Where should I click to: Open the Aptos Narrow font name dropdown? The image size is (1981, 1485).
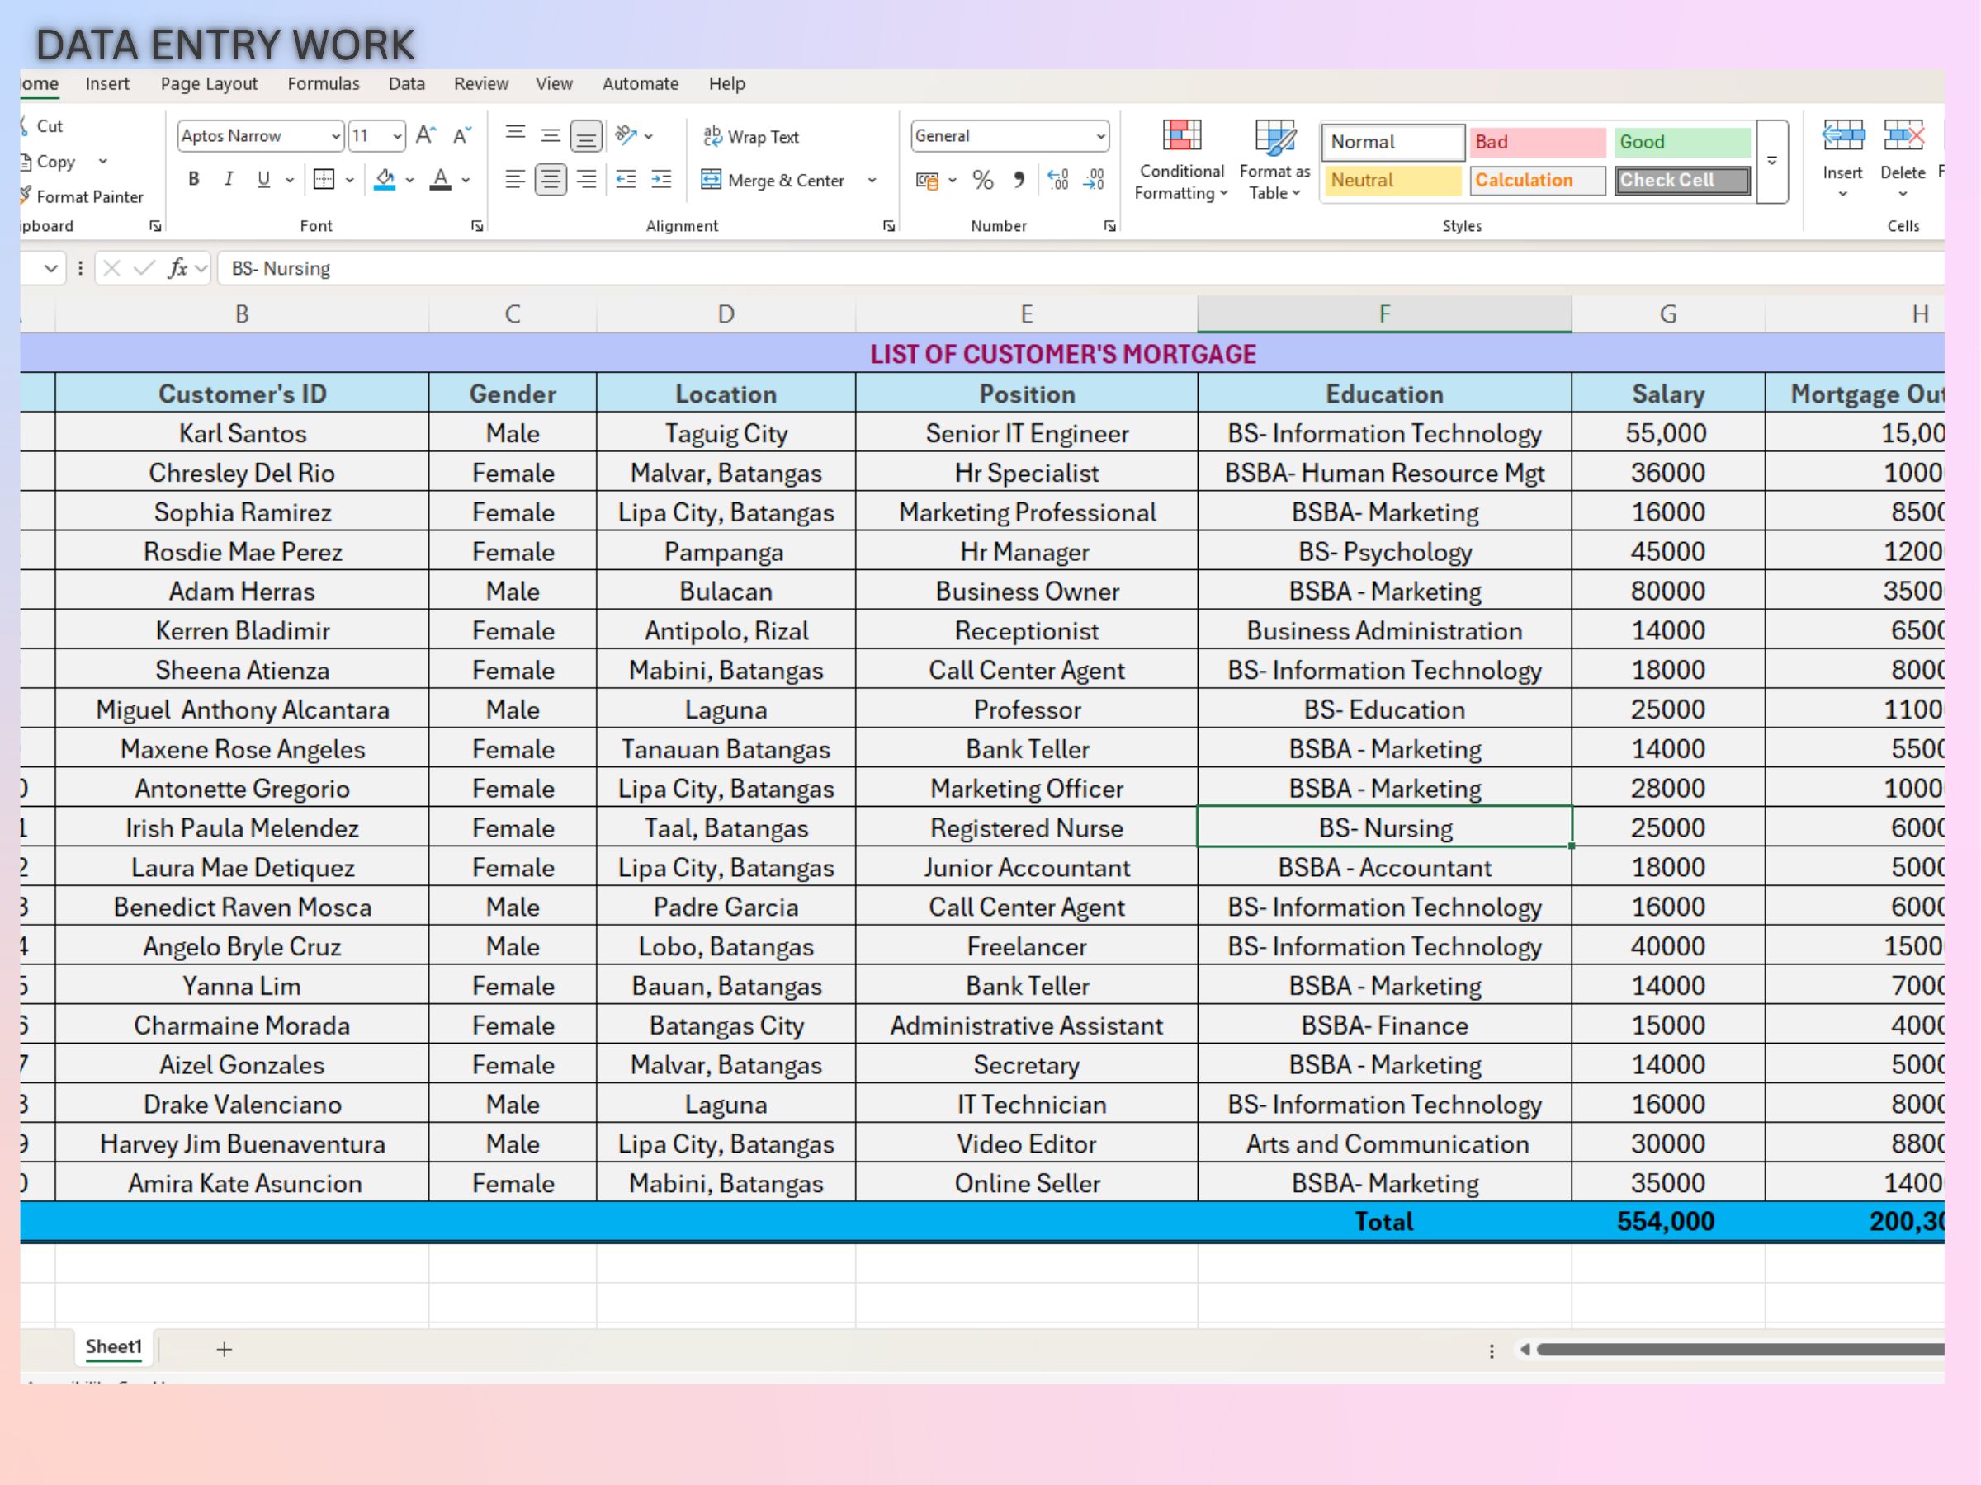coord(336,136)
